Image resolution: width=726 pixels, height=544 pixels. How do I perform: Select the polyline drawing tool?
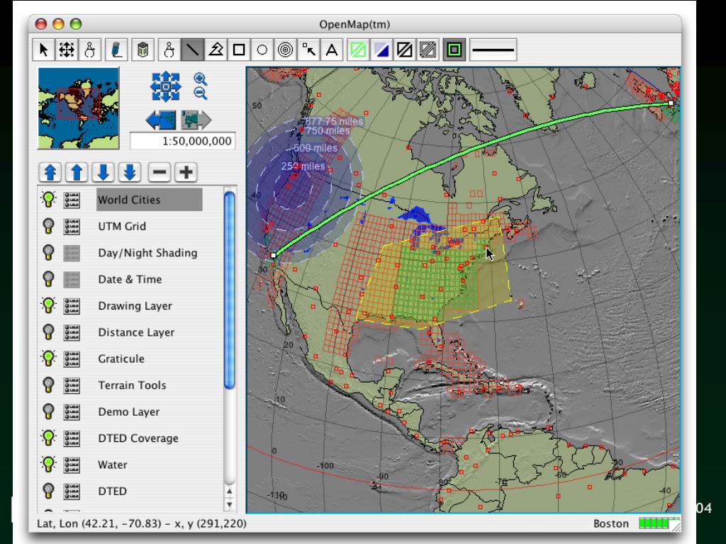pos(216,50)
